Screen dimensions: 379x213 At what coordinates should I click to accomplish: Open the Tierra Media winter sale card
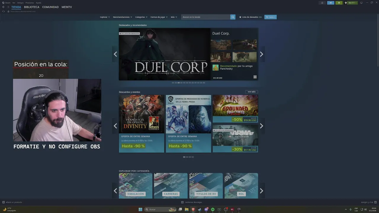[188, 124]
